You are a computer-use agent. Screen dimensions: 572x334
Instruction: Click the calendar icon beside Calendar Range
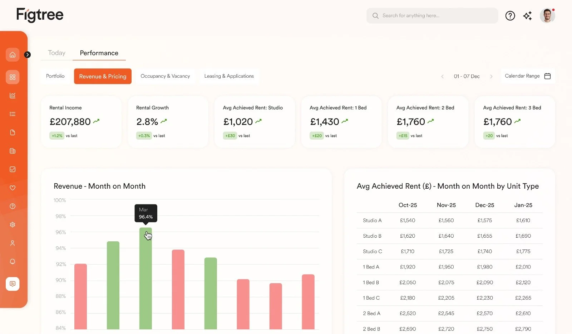tap(547, 76)
